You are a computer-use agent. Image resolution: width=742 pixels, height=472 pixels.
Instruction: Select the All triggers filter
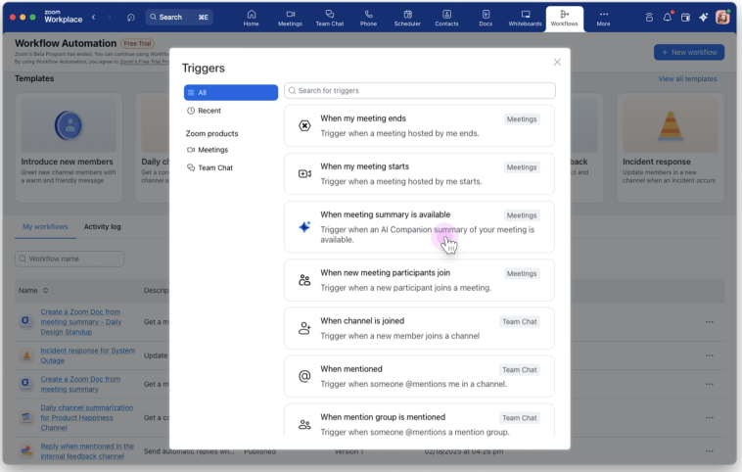(231, 92)
